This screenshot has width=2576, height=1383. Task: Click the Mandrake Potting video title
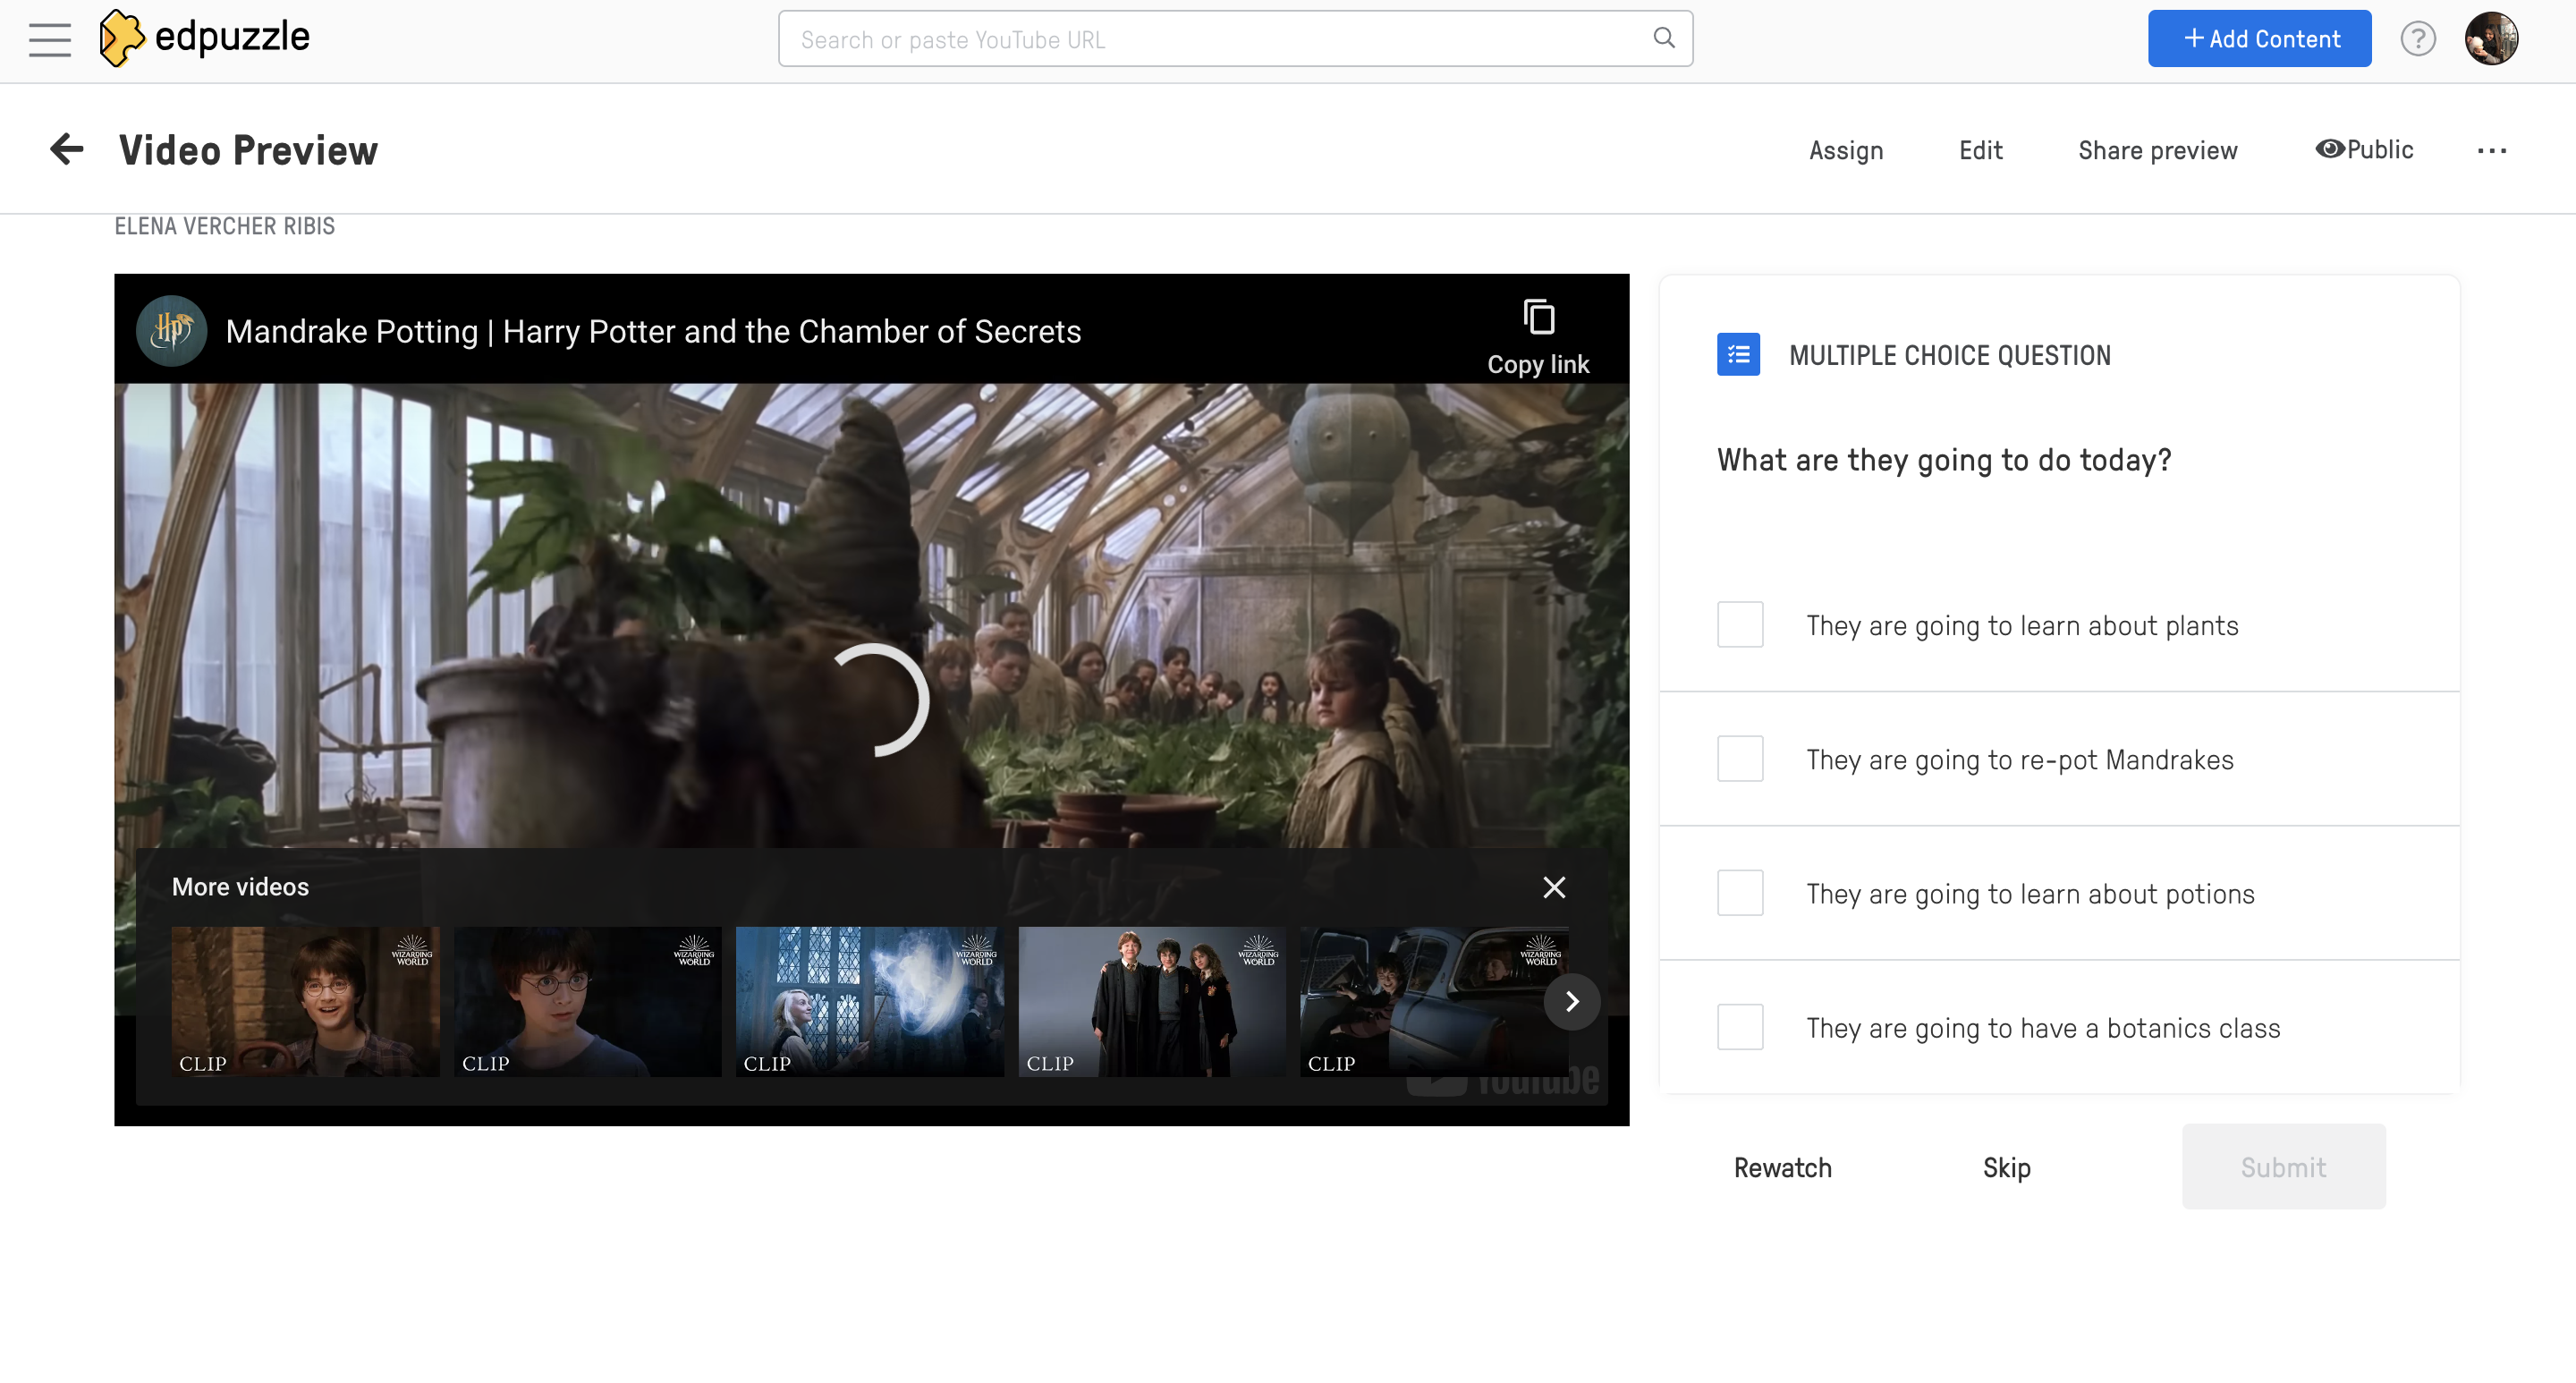pos(653,331)
